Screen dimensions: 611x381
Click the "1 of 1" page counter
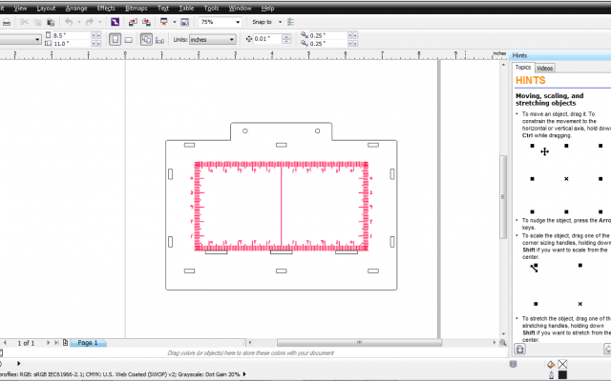coord(26,343)
